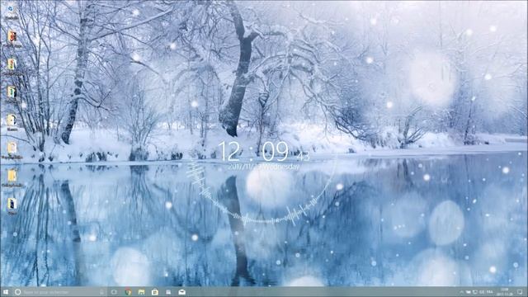This screenshot has height=297, width=528.
Task: Open File Explorer from the taskbar
Action: pos(141,292)
